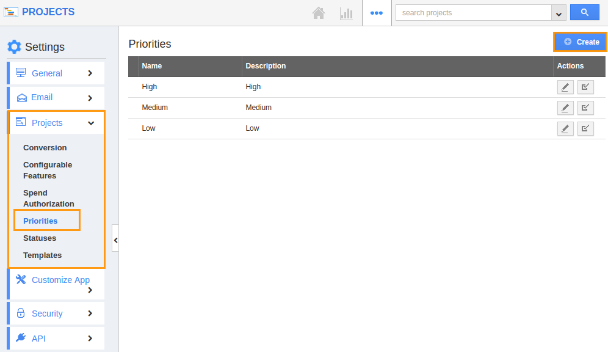Open the three-dots more menu
Image resolution: width=608 pixels, height=352 pixels.
(x=377, y=13)
